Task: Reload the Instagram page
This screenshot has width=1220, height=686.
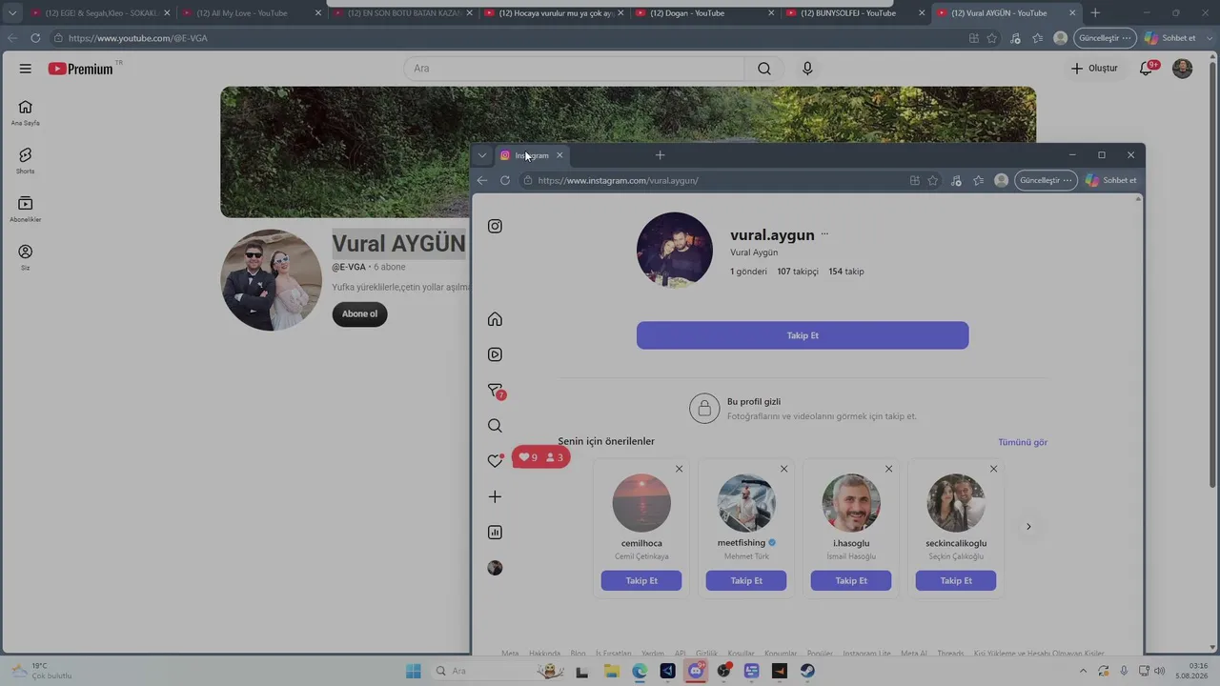Action: [505, 180]
